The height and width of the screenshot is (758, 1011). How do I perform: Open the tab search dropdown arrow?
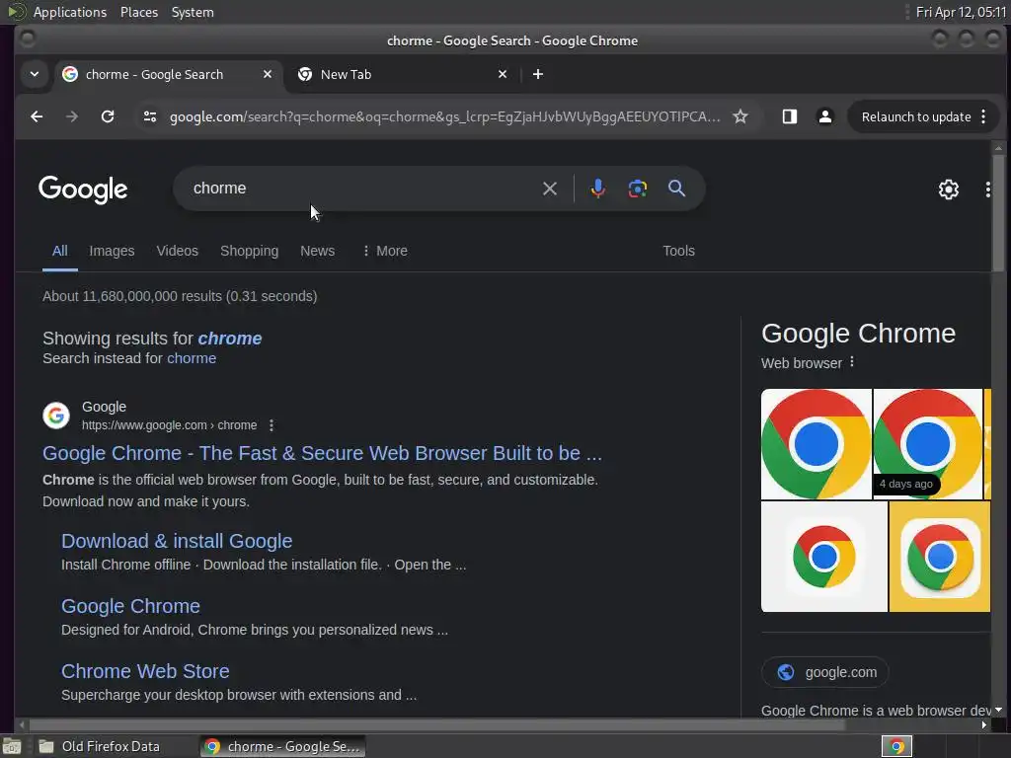tap(35, 74)
